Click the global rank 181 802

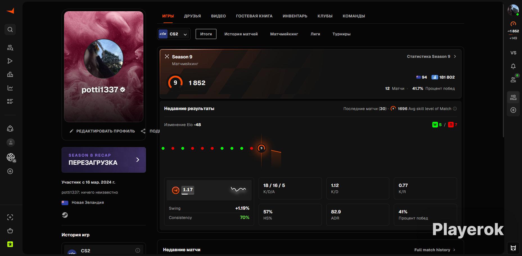click(443, 77)
